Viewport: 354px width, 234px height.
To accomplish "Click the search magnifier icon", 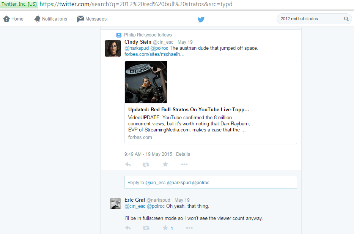I will [x=346, y=19].
